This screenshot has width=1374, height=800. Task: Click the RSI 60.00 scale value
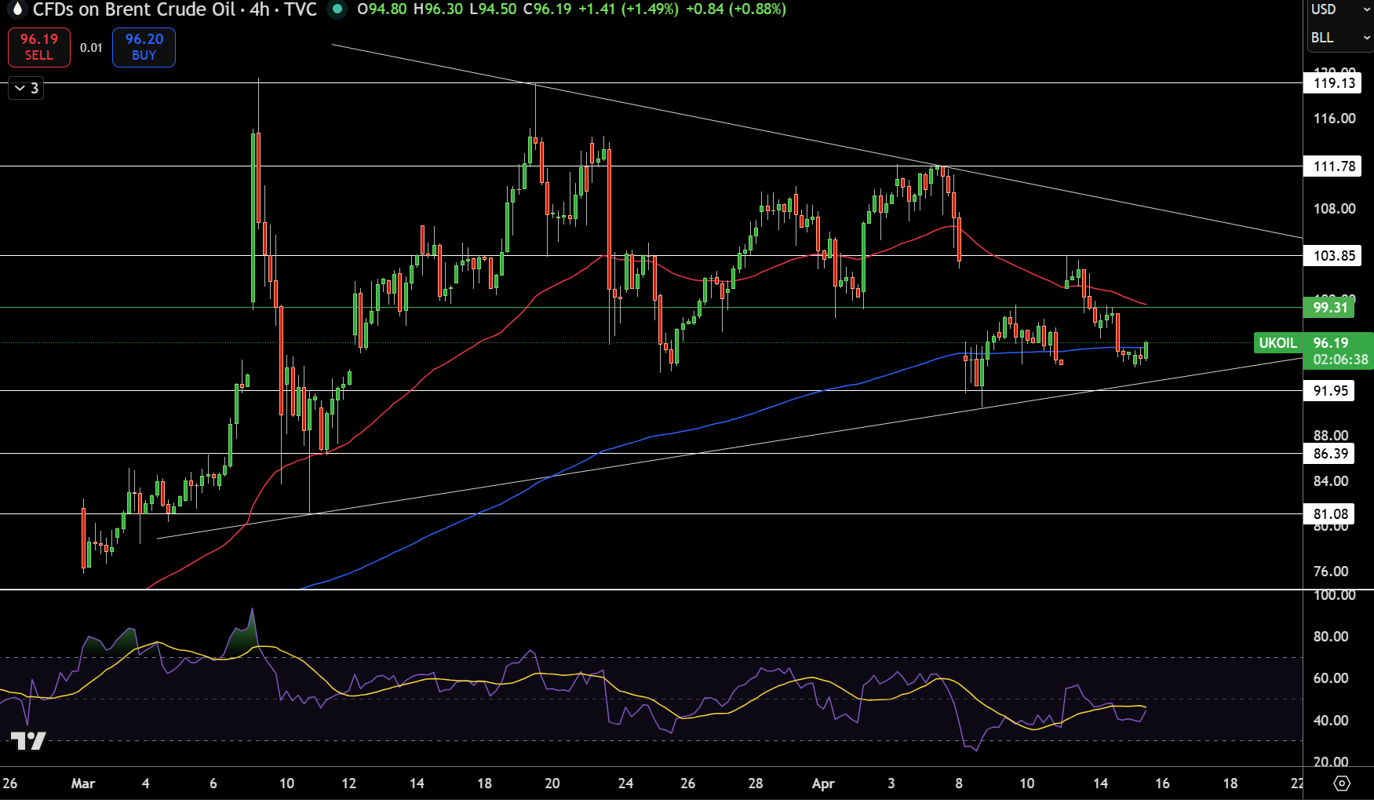(1331, 678)
